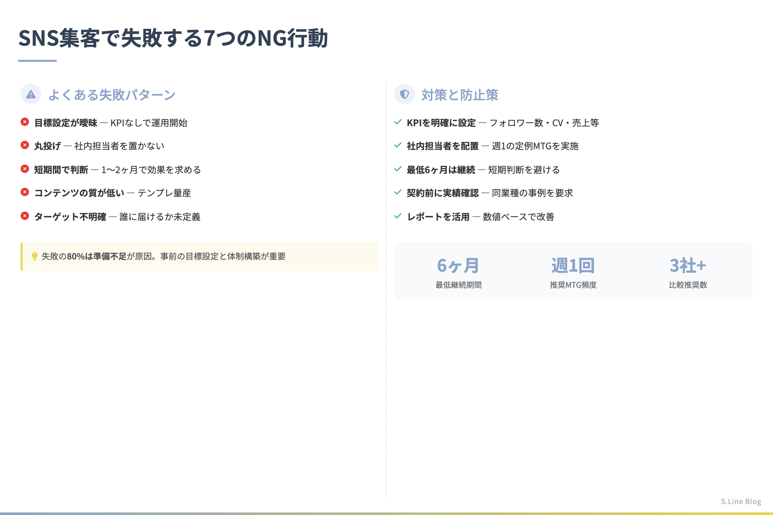
Task: Click the label 最低継続期間
Action: tap(458, 285)
